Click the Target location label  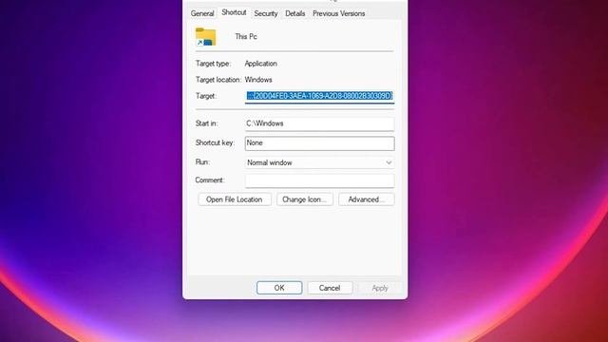[x=218, y=80]
